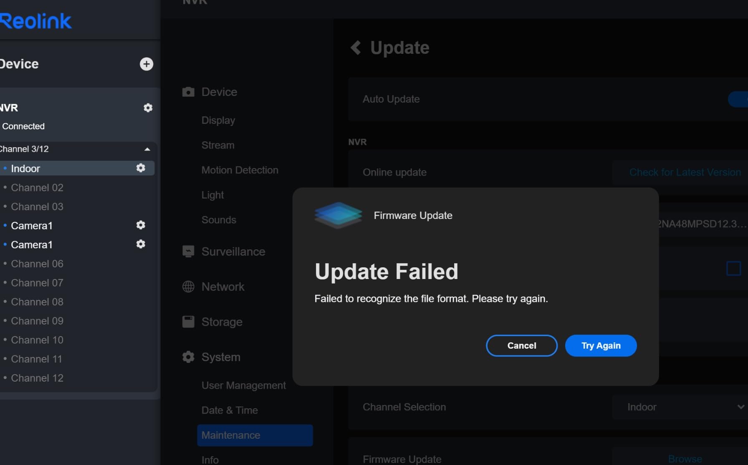Image resolution: width=748 pixels, height=465 pixels.
Task: Select Motion Detection in settings menu
Action: (x=240, y=170)
